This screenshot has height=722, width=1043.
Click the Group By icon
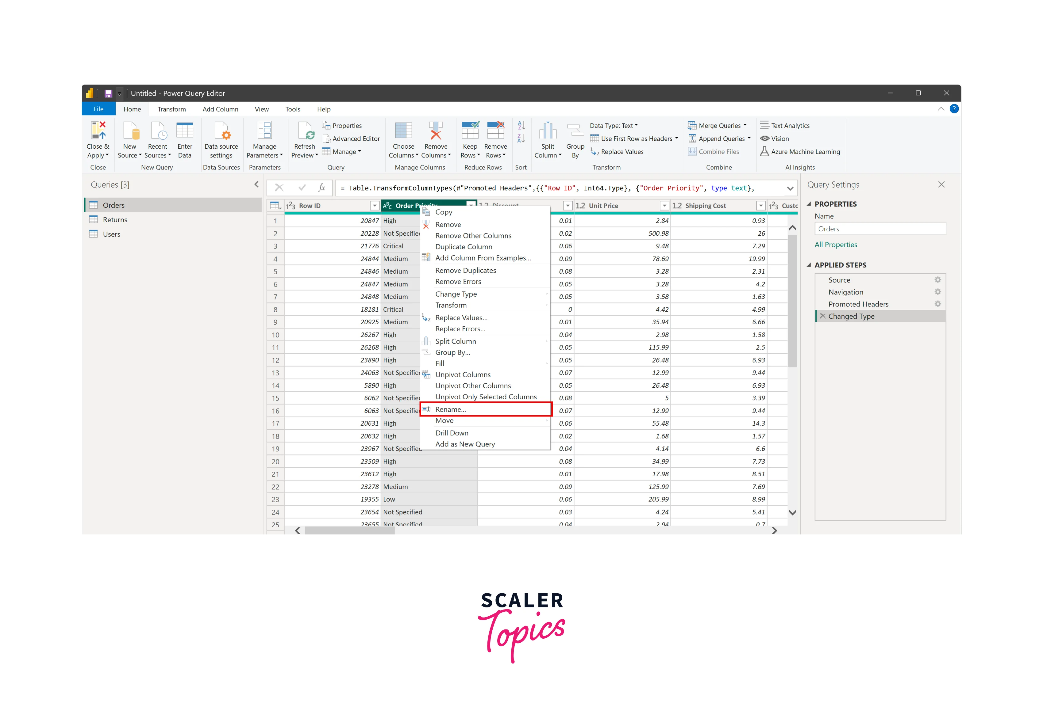(x=575, y=130)
